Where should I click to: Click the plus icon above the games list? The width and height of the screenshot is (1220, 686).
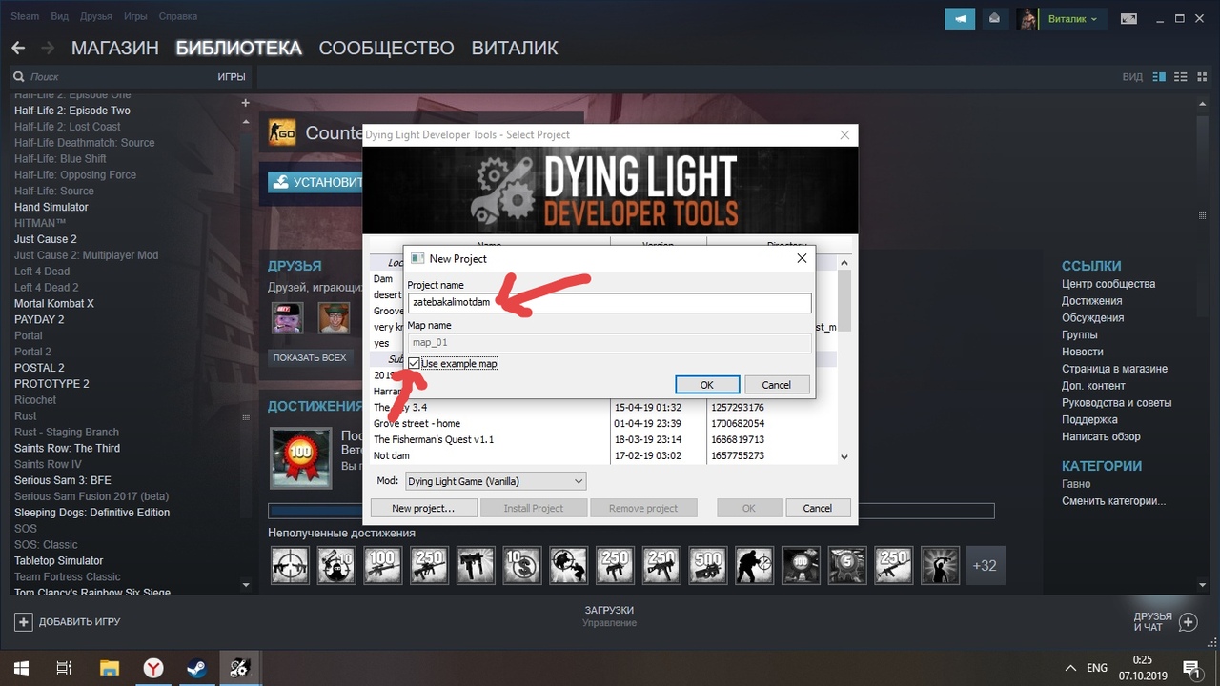245,103
